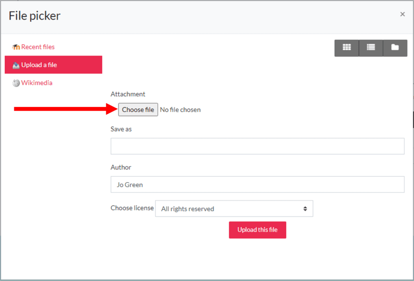Open the Wikimedia repository
The image size is (414, 281).
tap(37, 83)
